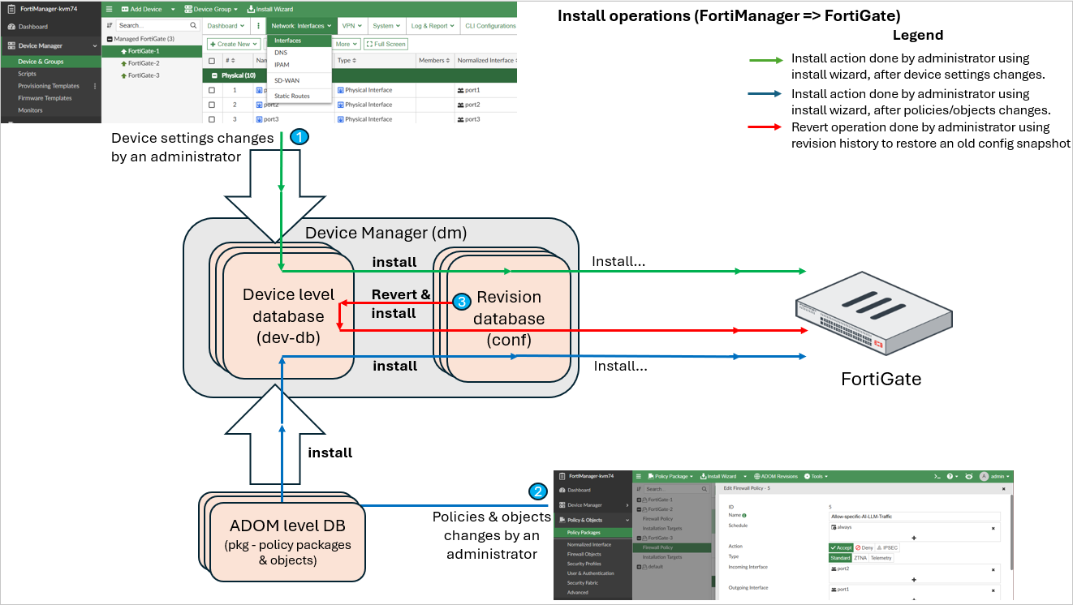This screenshot has width=1073, height=605.
Task: Set Action to Accept
Action: click(841, 547)
